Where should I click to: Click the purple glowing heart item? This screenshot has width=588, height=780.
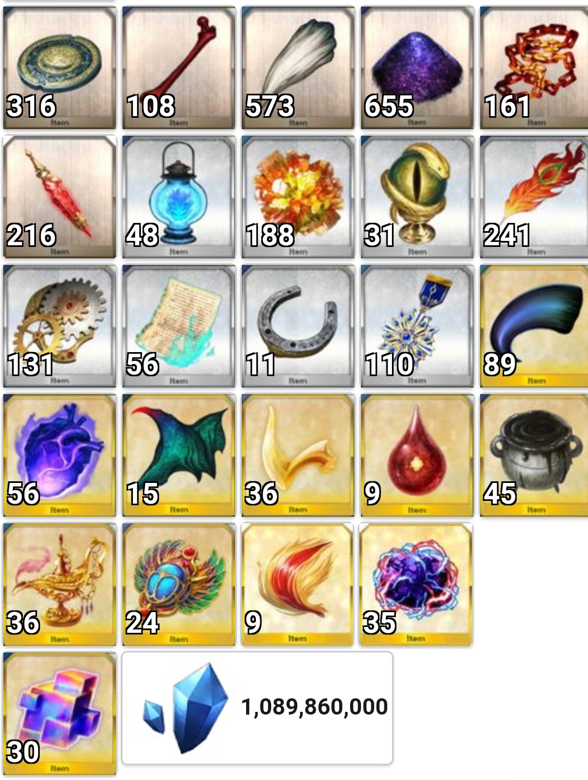click(x=59, y=455)
